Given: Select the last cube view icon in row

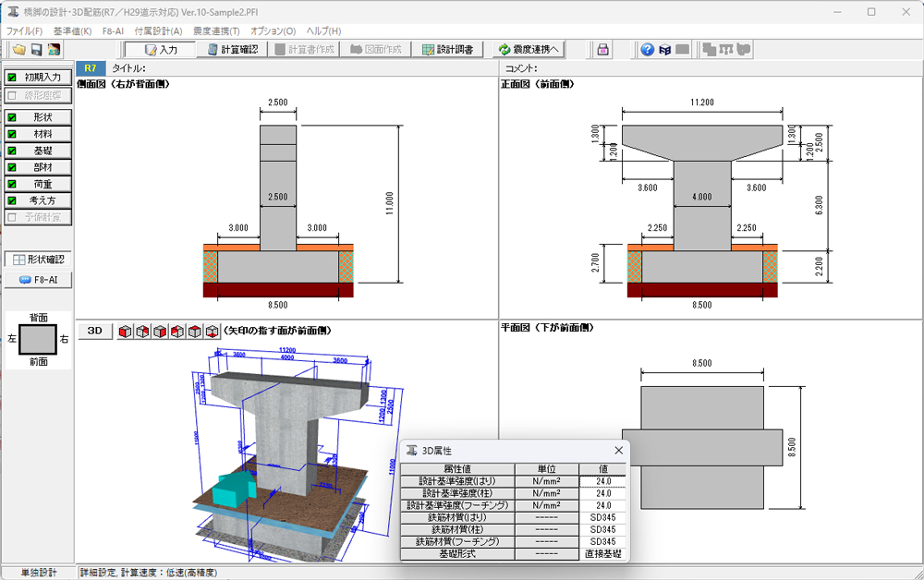Looking at the screenshot, I should [212, 332].
